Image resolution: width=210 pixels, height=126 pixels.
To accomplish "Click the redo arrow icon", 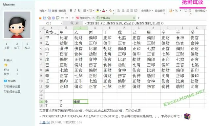I will (x=67, y=18).
